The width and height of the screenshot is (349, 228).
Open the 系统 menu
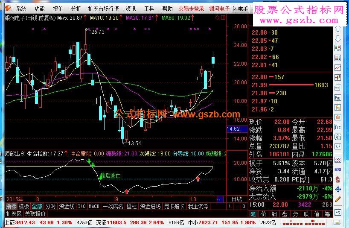coord(21,9)
